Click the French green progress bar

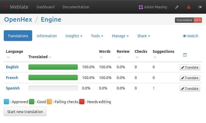[x=53, y=77]
